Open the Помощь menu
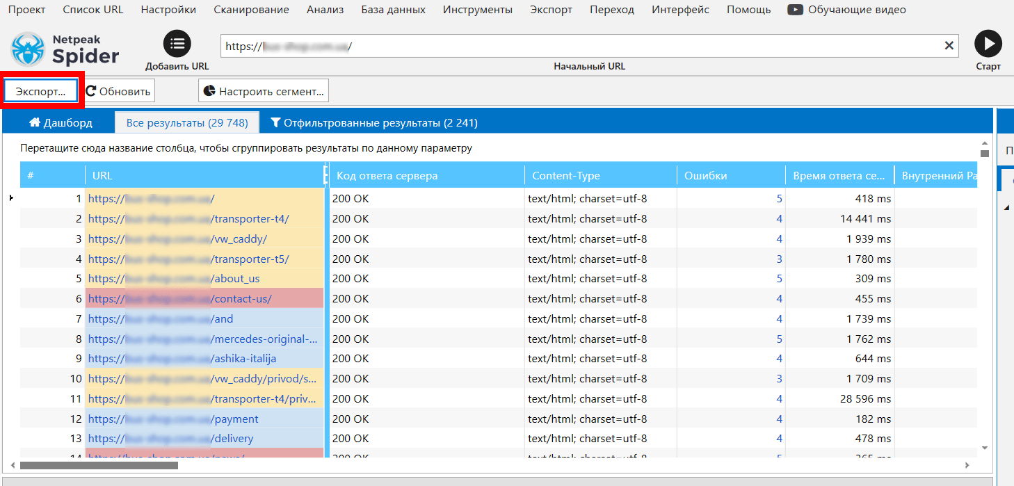This screenshot has height=486, width=1014. tap(749, 10)
